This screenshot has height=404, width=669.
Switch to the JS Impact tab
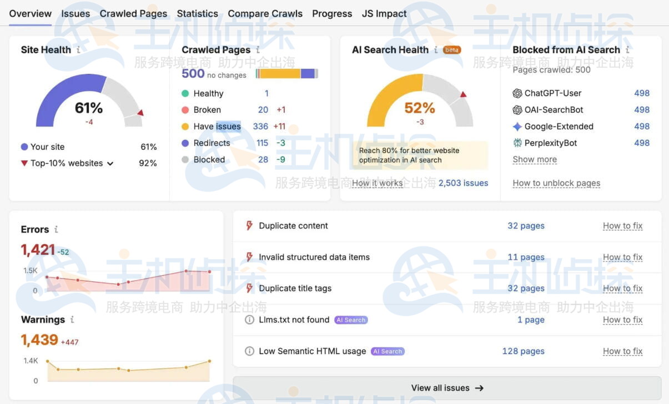tap(384, 14)
